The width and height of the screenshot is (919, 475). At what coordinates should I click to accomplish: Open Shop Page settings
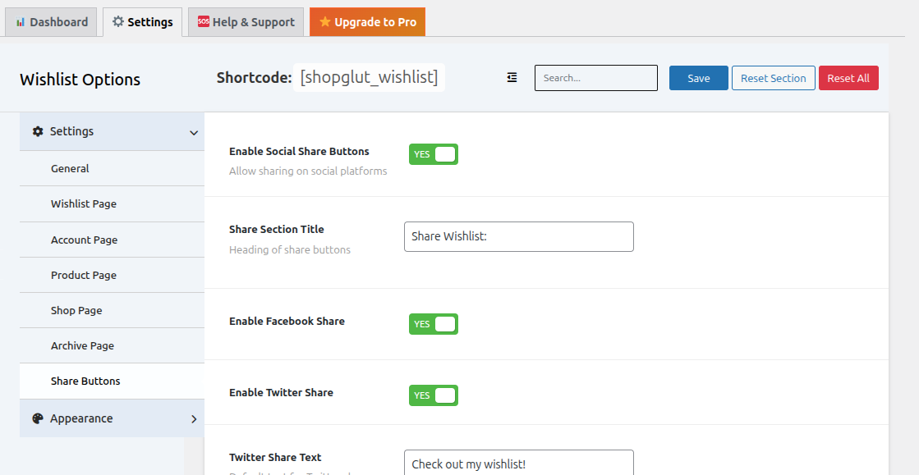point(112,310)
